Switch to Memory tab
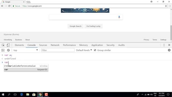 (84, 45)
